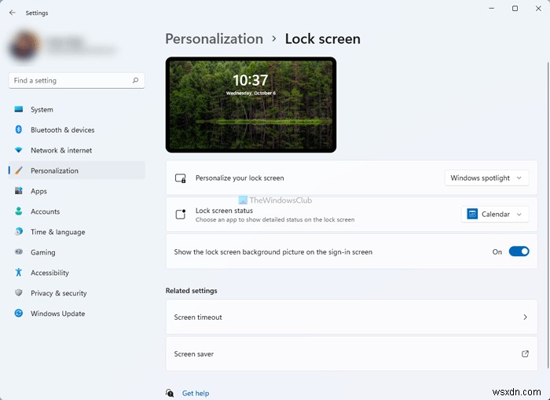Image resolution: width=550 pixels, height=400 pixels.
Task: Click the back arrow in Settings
Action: tap(13, 13)
